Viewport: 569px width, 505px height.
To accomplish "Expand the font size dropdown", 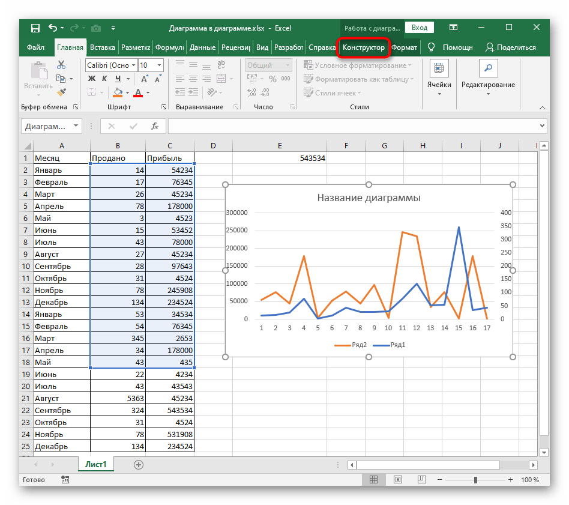I will (x=159, y=65).
